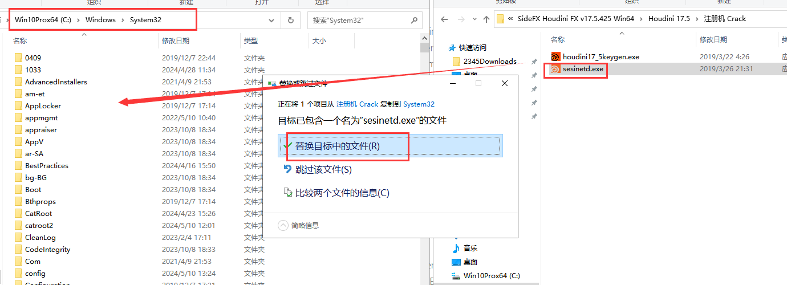
Task: Select the appmgmt folder icon
Action: pos(18,117)
